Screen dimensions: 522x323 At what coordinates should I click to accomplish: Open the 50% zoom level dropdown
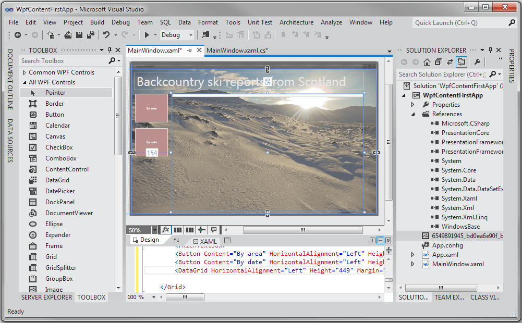[154, 230]
